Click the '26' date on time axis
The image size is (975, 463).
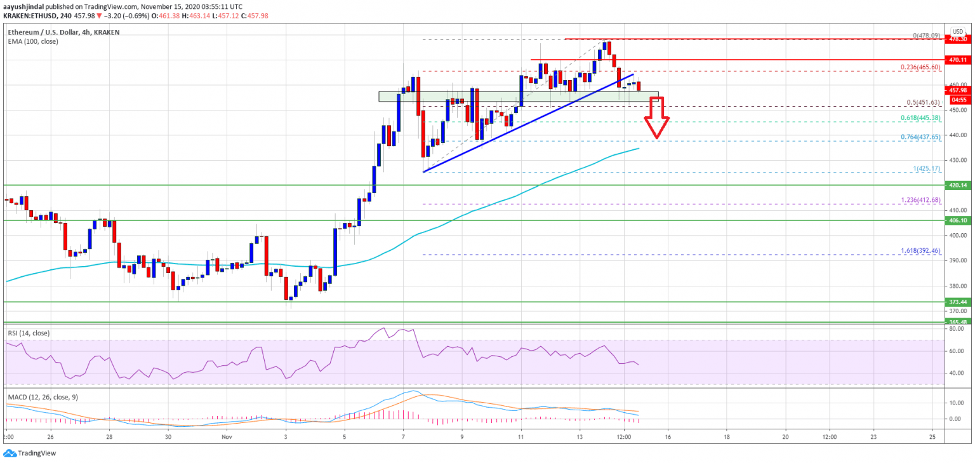tap(51, 437)
